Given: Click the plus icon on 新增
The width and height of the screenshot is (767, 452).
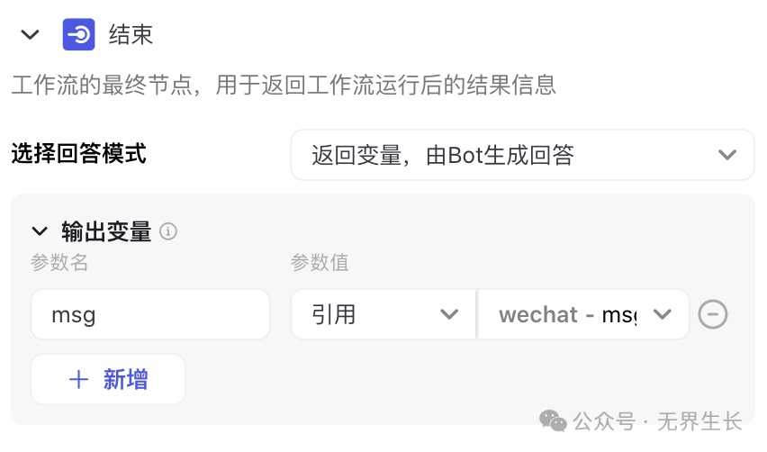Looking at the screenshot, I should click(x=78, y=380).
